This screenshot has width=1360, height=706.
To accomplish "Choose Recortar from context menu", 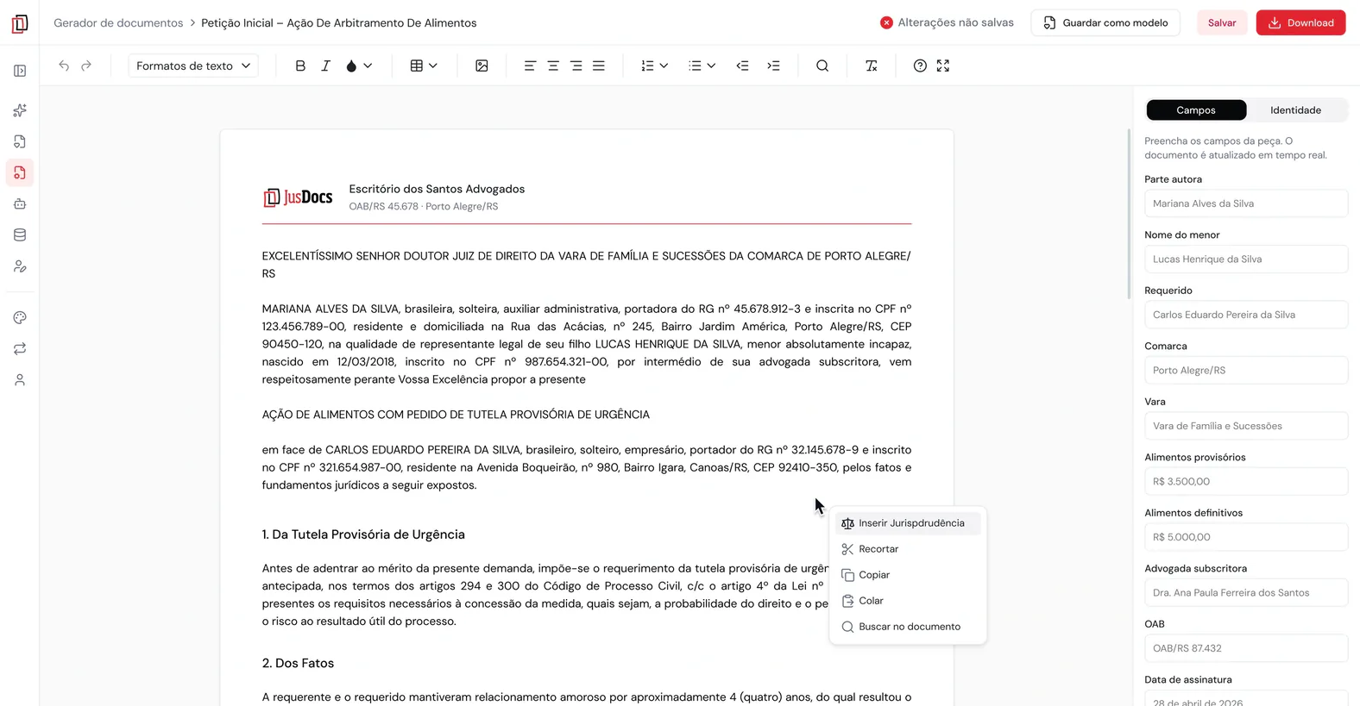I will tap(908, 549).
